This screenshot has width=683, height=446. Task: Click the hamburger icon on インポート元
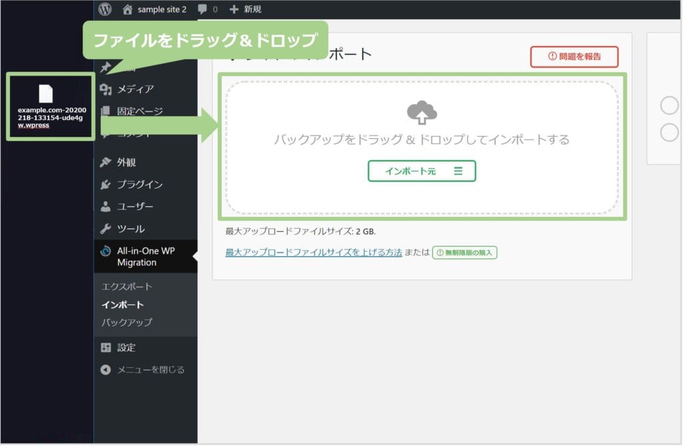pos(458,171)
